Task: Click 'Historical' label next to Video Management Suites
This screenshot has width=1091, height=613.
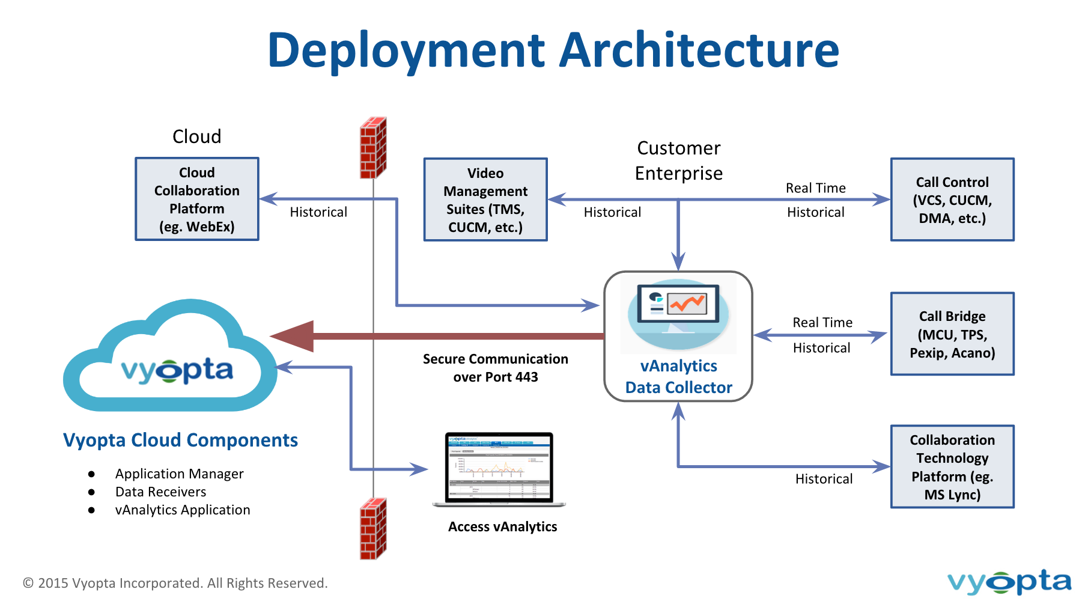Action: click(612, 212)
